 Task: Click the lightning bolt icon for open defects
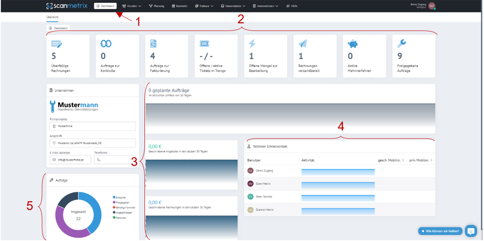click(252, 44)
